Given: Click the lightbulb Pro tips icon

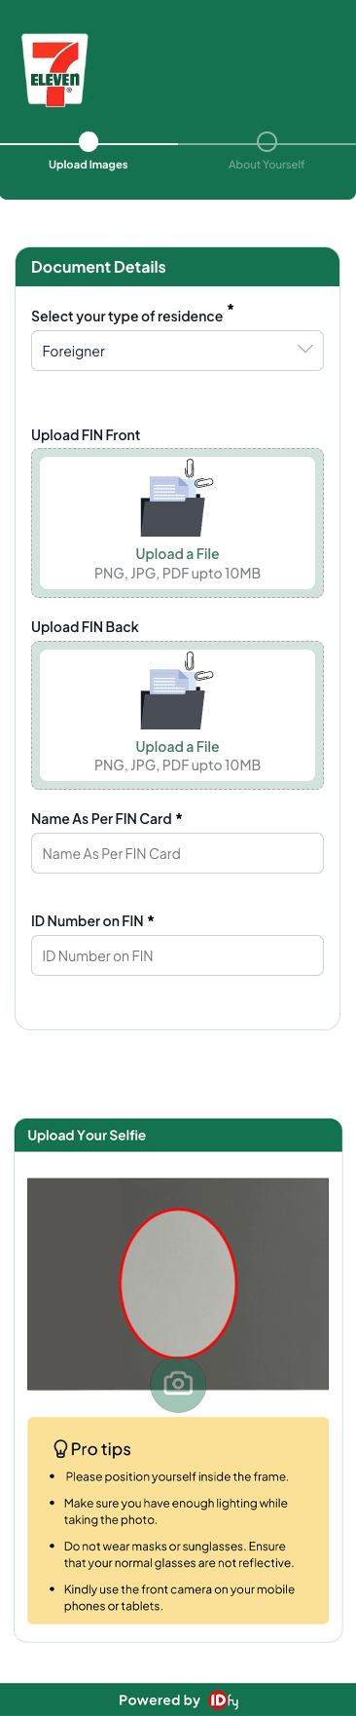Looking at the screenshot, I should pyautogui.click(x=60, y=1449).
